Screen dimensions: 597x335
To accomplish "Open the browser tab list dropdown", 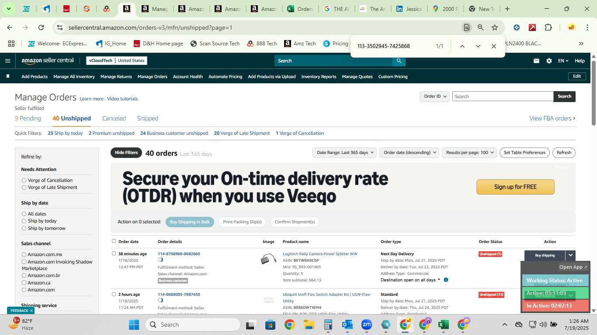I will click(8, 9).
